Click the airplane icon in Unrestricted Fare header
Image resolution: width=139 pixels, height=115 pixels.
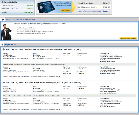[x=3, y=19]
